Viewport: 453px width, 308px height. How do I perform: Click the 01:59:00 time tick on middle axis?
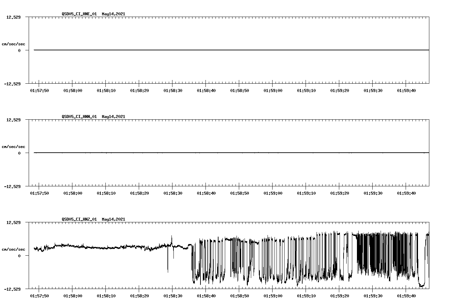(272, 193)
